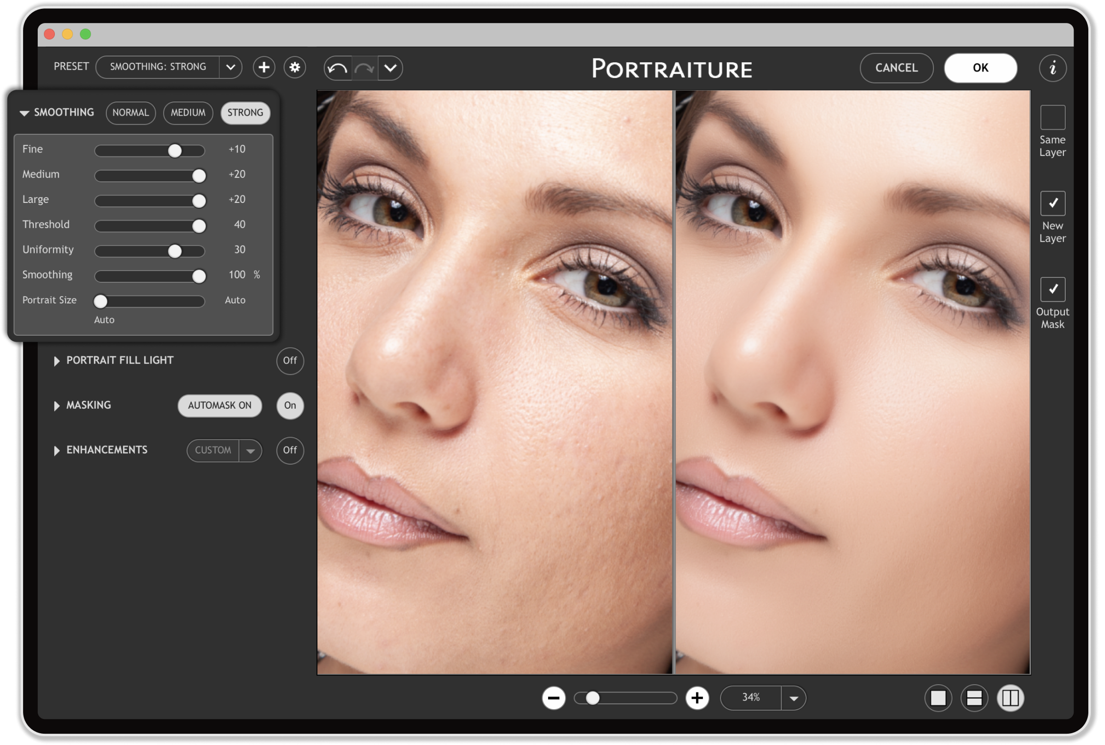This screenshot has height=745, width=1105.
Task: Click the Medium slider handle
Action: 199,175
